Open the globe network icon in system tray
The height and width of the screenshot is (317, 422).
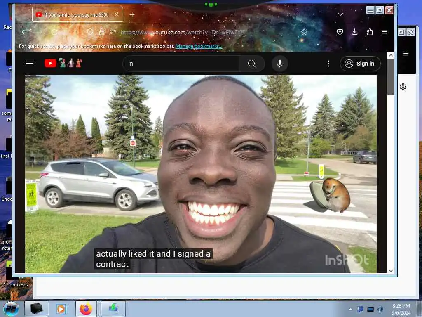(380, 309)
